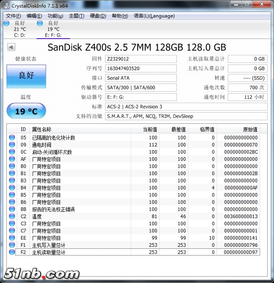Click the 19 °C temperature button
Viewport: 274px width, 283px height.
26,111
